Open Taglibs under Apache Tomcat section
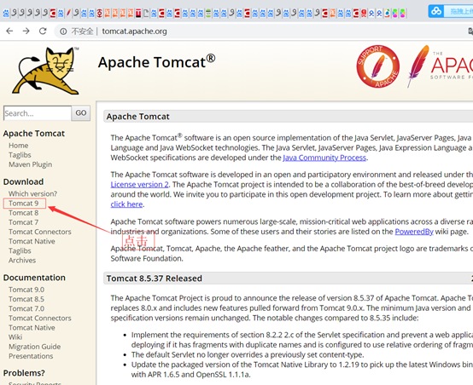 coord(20,155)
